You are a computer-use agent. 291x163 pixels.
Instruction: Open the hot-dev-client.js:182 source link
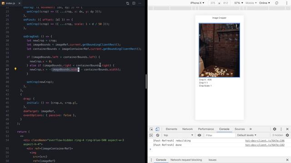pos(265,145)
